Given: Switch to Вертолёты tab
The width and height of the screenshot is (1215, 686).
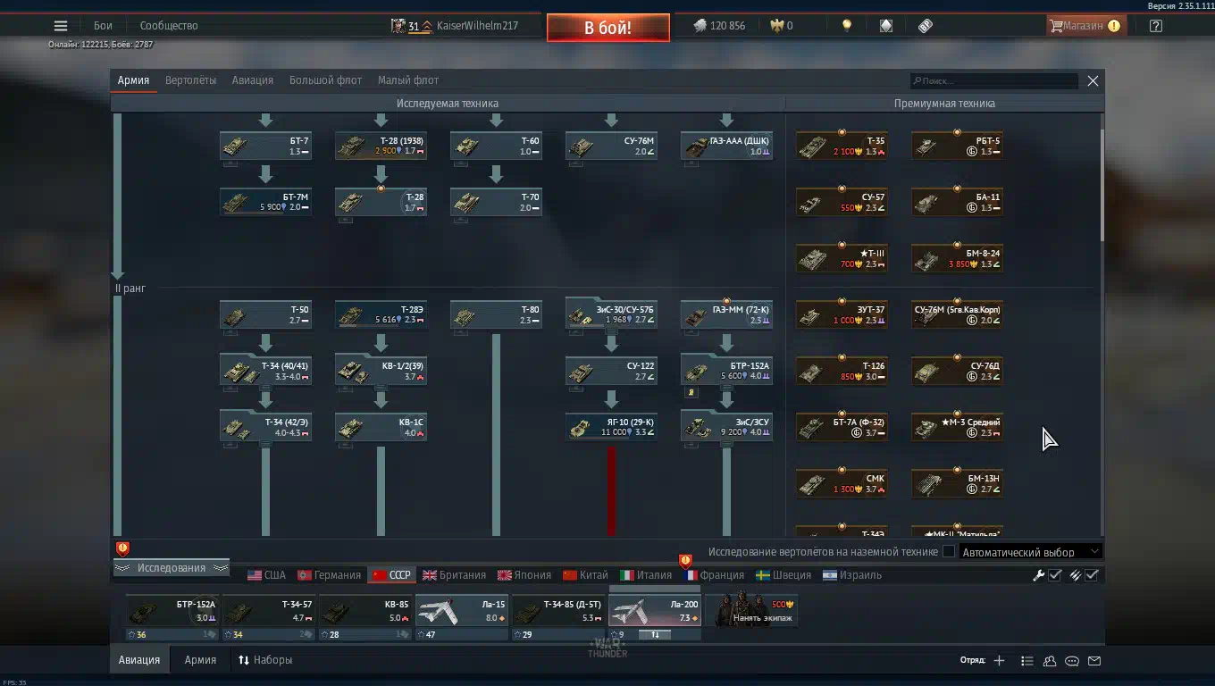Looking at the screenshot, I should point(190,80).
